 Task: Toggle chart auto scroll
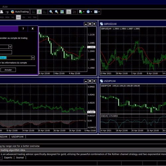coord(69,12)
